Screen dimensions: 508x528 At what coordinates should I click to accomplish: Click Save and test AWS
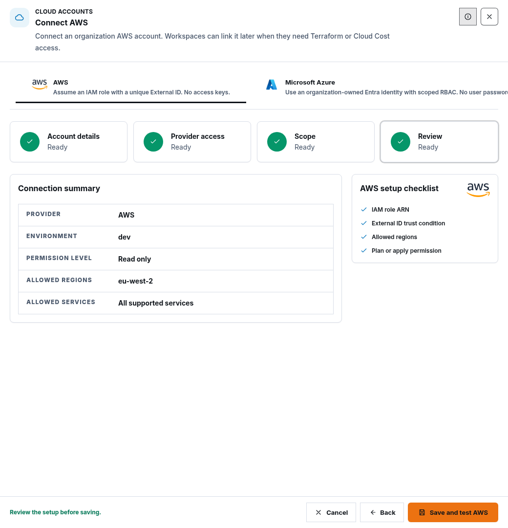tap(453, 512)
